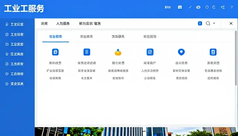The width and height of the screenshot is (238, 136).
Task: Close the panel with the X button
Action: (x=231, y=23)
